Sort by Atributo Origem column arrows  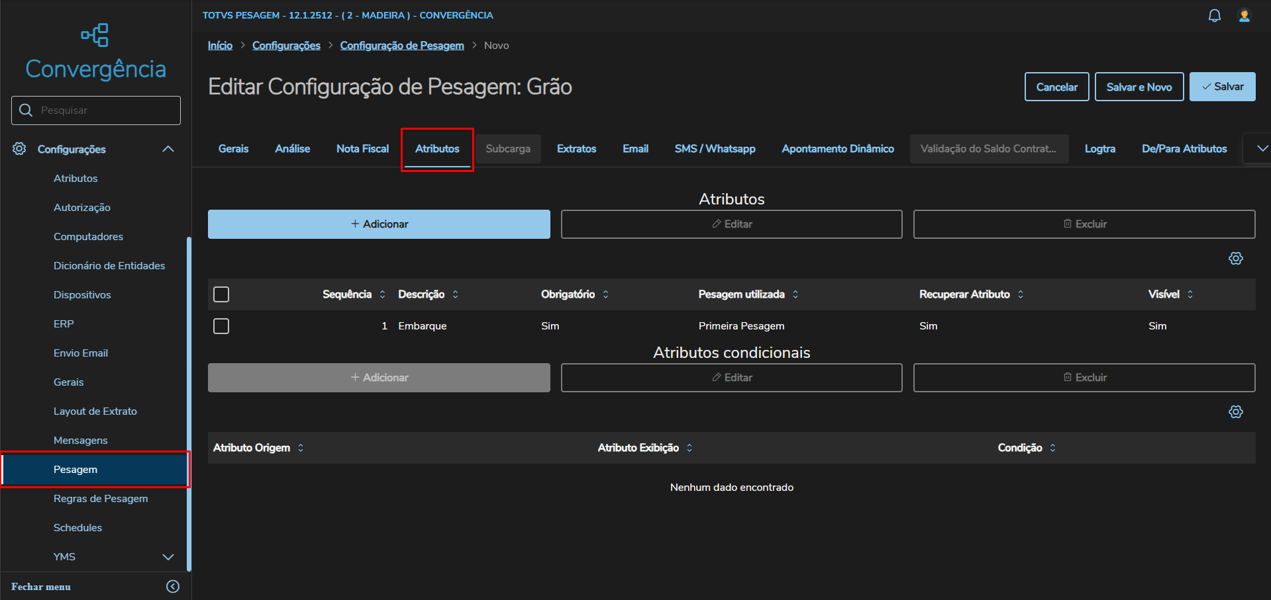click(x=301, y=448)
